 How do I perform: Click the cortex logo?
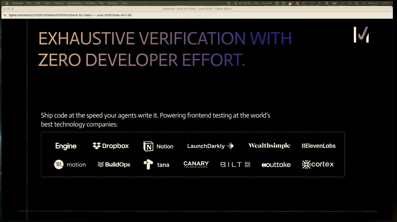318,165
